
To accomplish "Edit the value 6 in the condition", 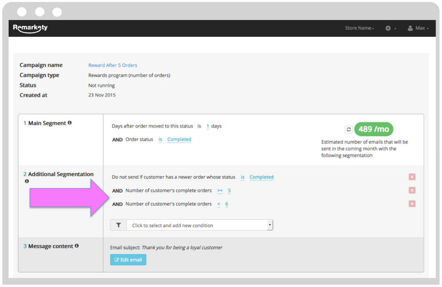I will tap(227, 204).
